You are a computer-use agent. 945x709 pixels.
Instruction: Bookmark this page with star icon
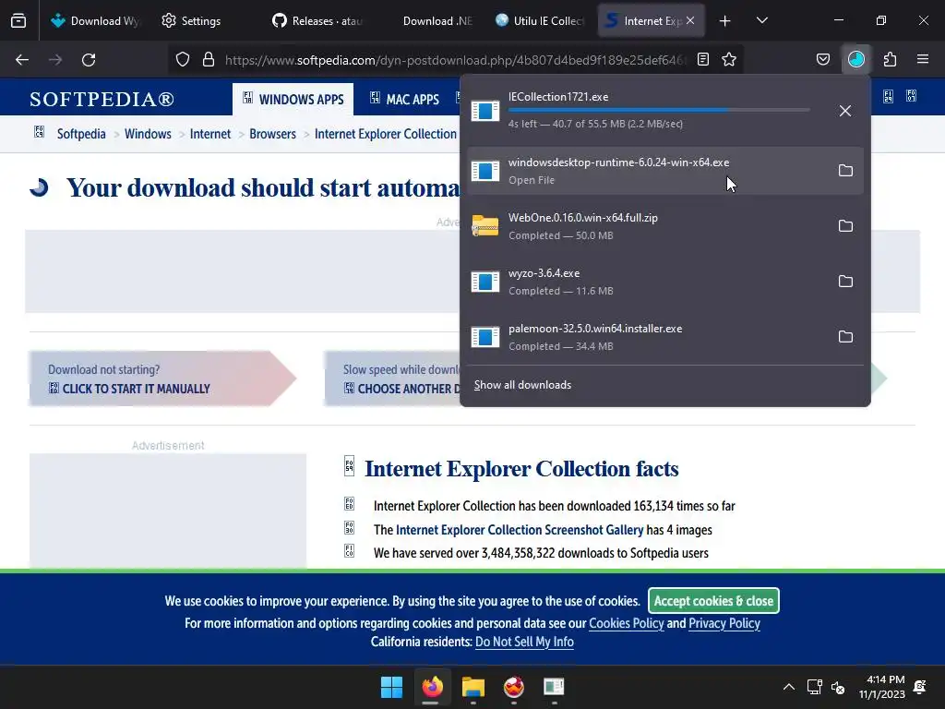[729, 59]
